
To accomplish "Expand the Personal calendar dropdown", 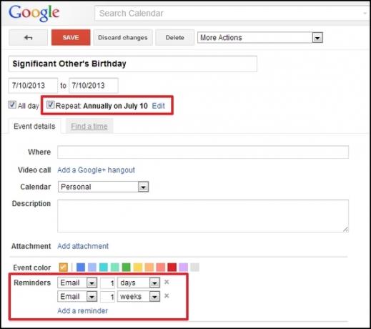I will 103,187.
